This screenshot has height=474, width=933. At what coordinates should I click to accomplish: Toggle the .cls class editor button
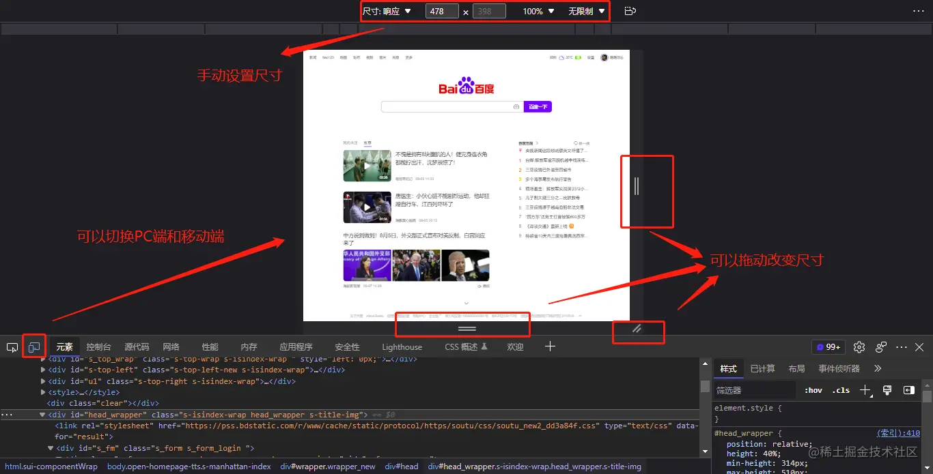(x=841, y=390)
